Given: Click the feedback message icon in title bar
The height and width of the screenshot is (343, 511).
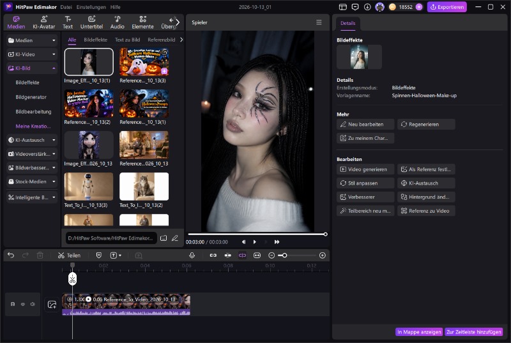Looking at the screenshot, I should point(355,7).
